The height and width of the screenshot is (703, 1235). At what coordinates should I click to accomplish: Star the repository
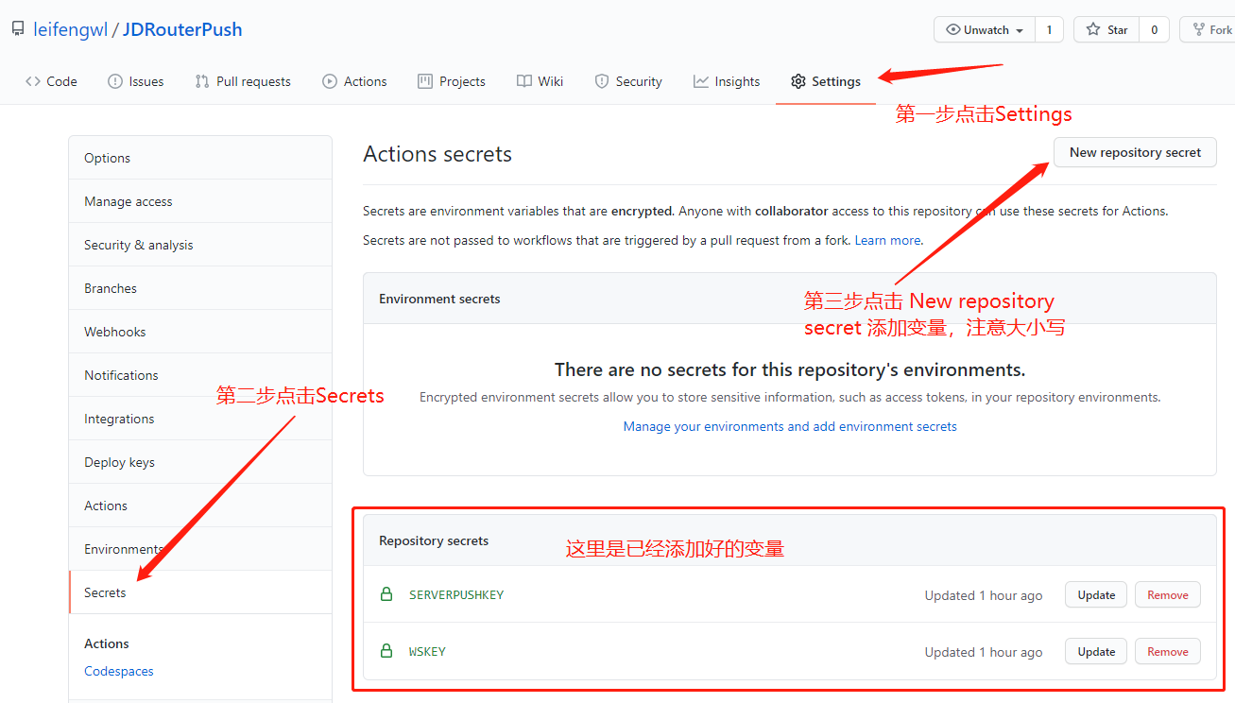click(1106, 29)
